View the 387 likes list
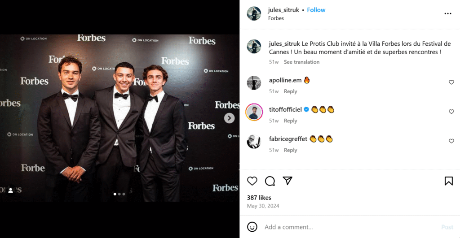This screenshot has width=460, height=238. pyautogui.click(x=259, y=198)
